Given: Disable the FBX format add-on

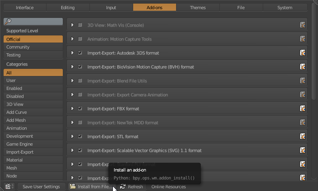Looking at the screenshot, I should click(x=80, y=108).
